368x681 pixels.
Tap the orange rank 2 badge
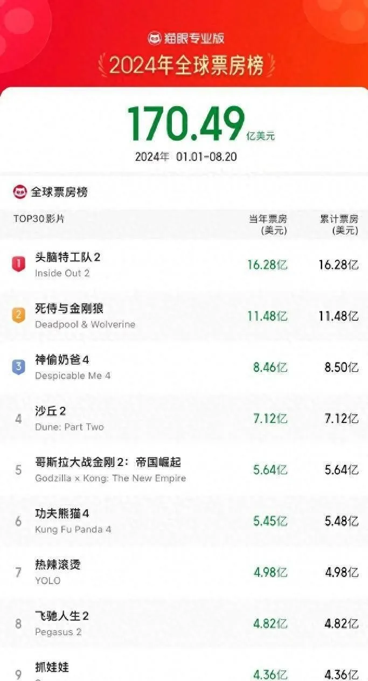pos(18,315)
